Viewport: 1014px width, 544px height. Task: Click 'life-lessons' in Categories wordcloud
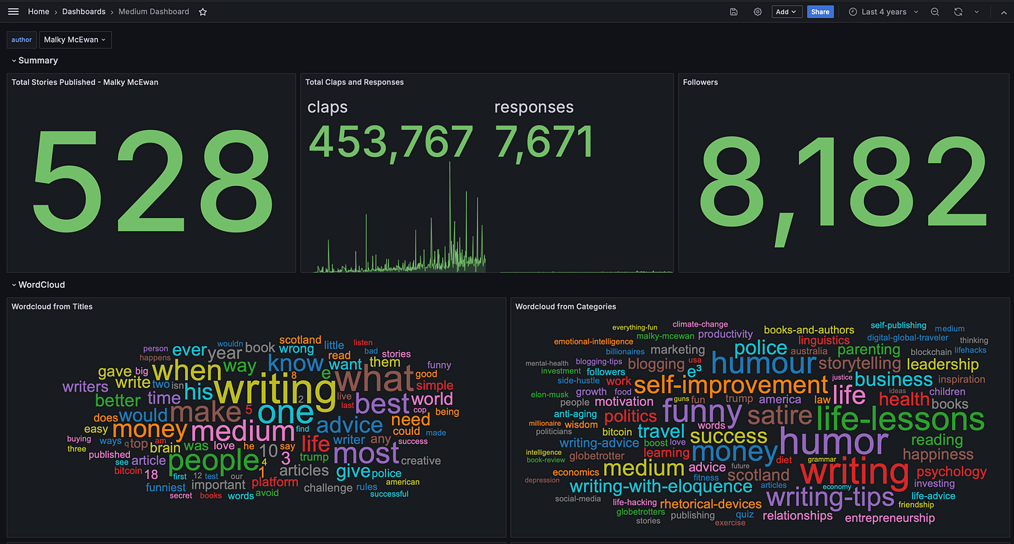click(x=900, y=418)
